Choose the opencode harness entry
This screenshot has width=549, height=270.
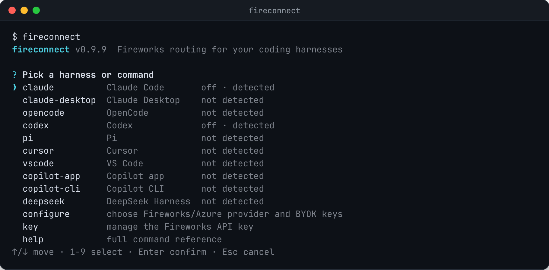43,113
